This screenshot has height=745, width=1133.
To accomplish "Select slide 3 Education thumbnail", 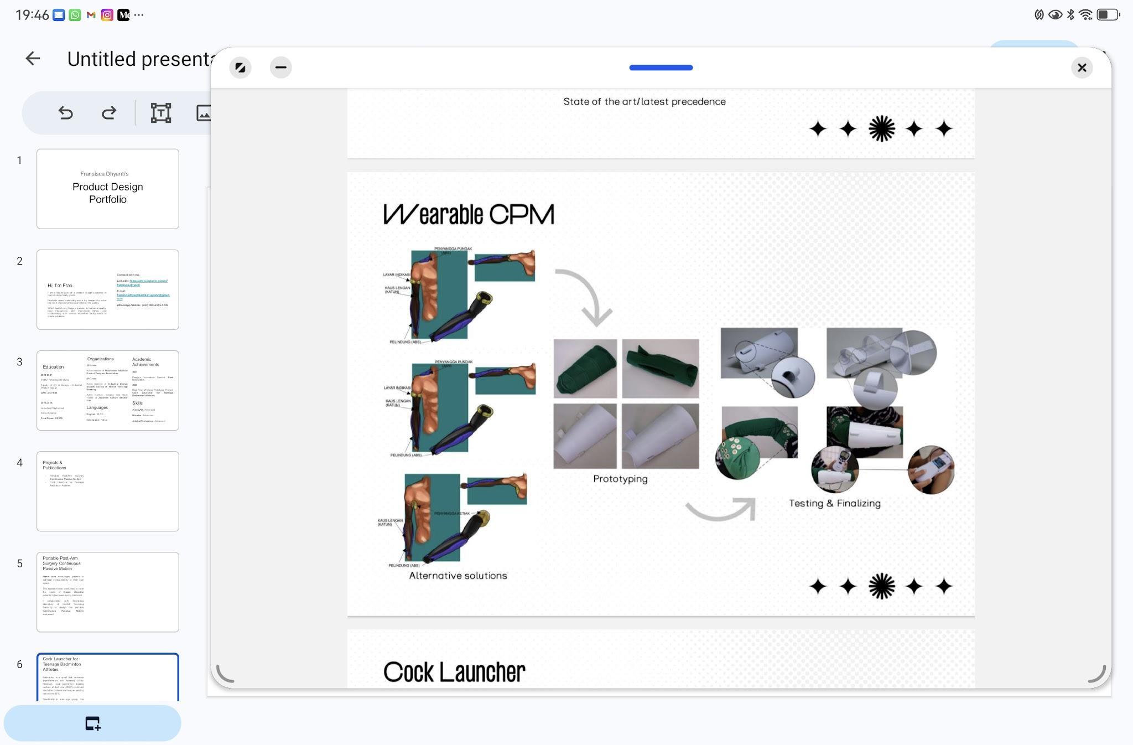I will (x=108, y=390).
